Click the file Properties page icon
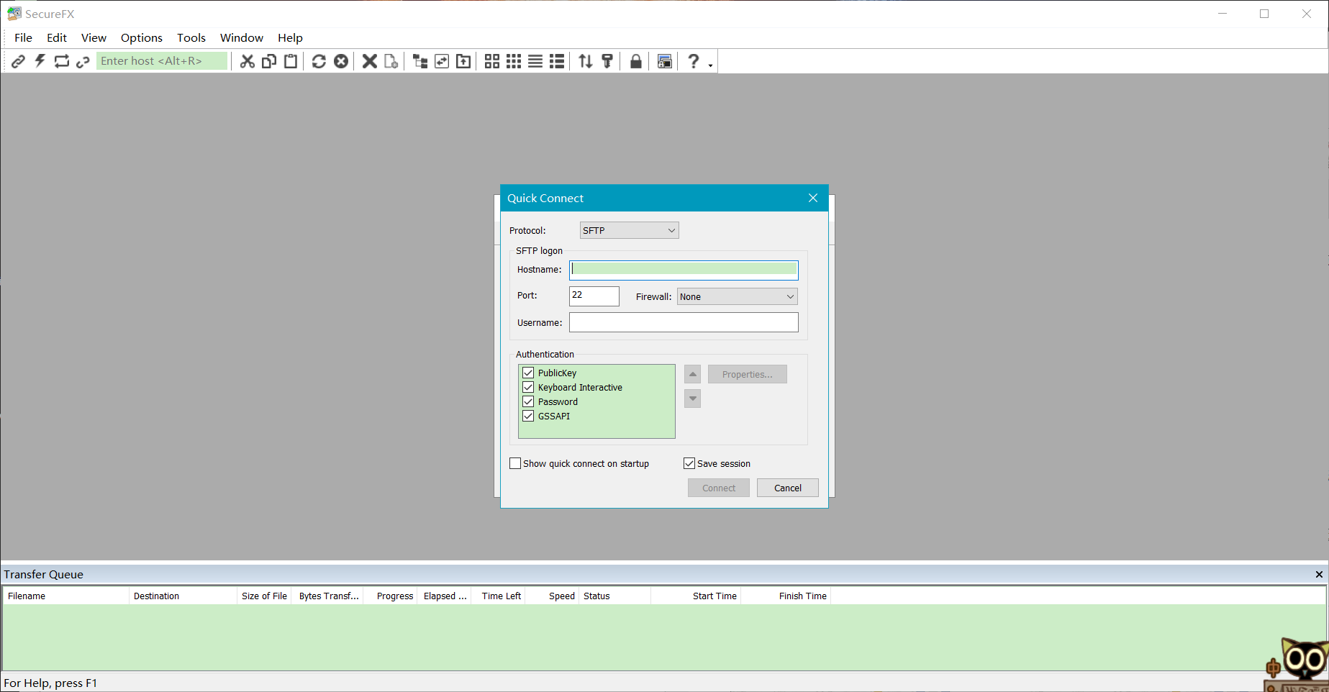The width and height of the screenshot is (1329, 692). pos(391,61)
